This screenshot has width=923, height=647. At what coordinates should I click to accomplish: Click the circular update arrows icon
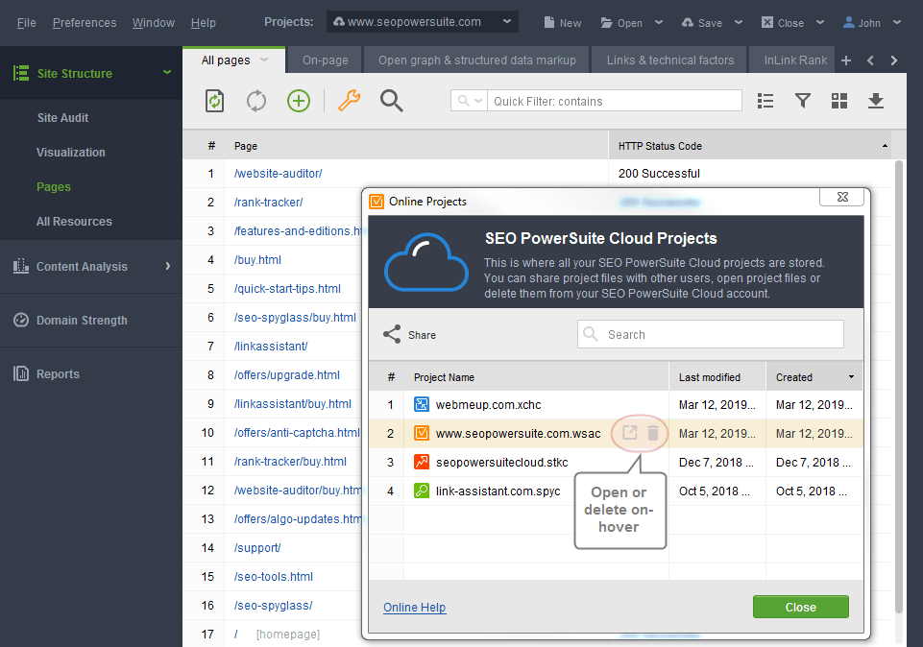click(x=256, y=101)
